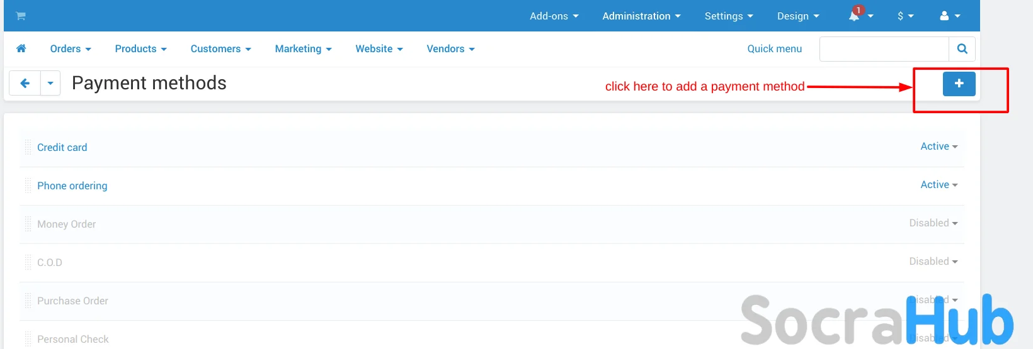Change Phone ordering Active status

[939, 185]
